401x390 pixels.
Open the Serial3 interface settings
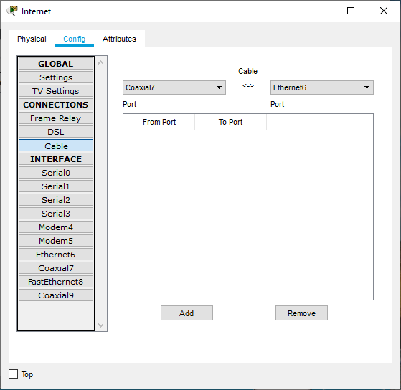(x=56, y=214)
